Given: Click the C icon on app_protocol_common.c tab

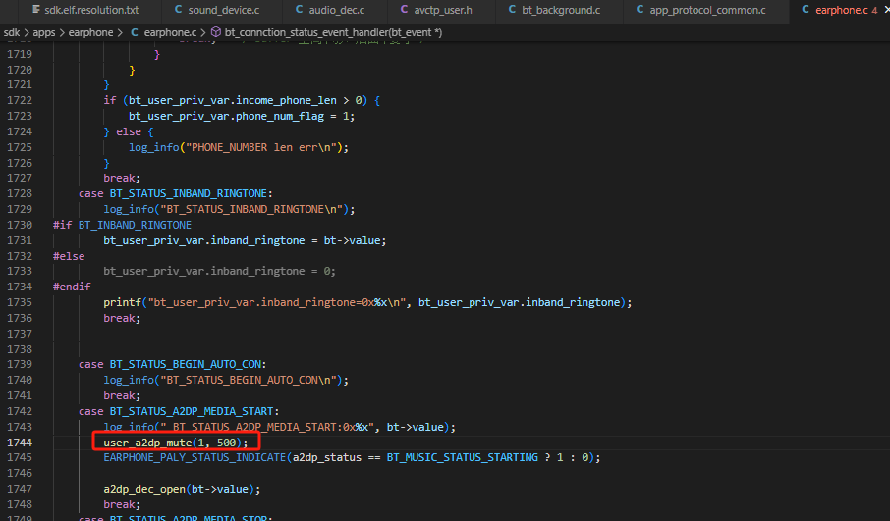Looking at the screenshot, I should [640, 10].
